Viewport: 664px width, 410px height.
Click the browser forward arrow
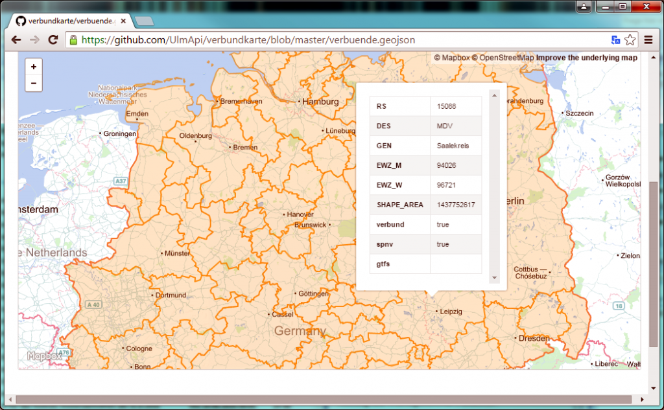pyautogui.click(x=34, y=40)
